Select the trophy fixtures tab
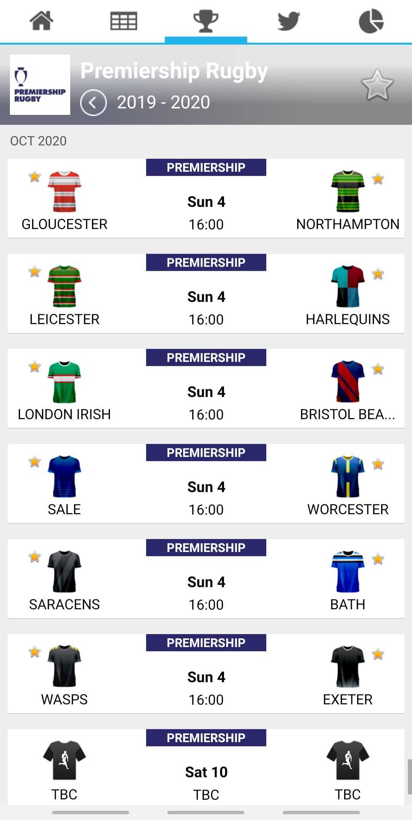Screen dimensions: 412x820 (206, 21)
